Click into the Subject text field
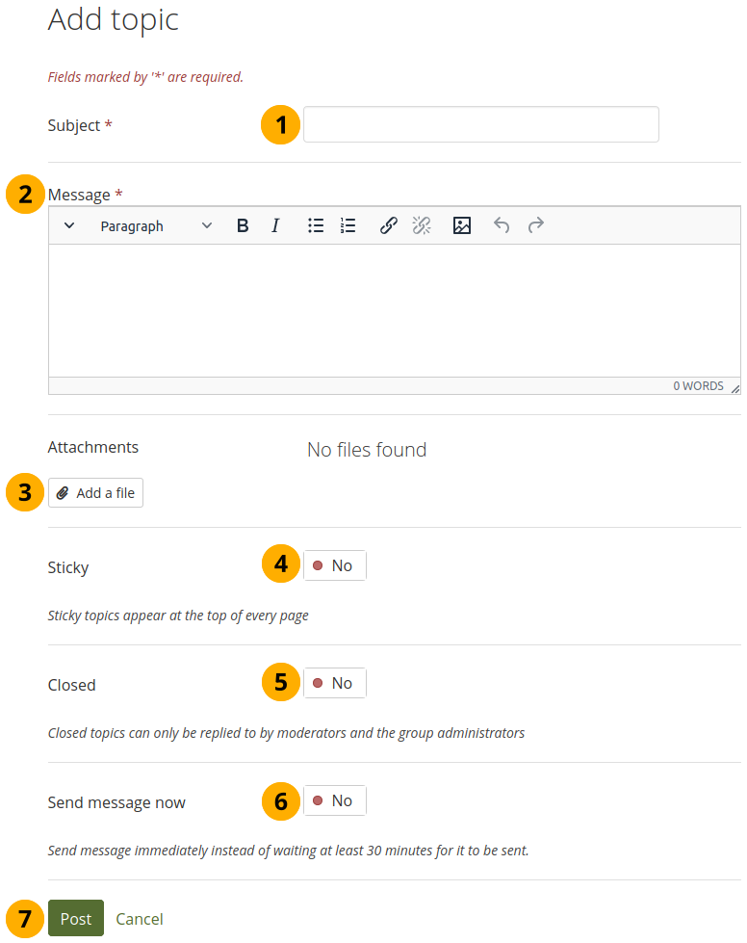This screenshot has width=747, height=943. [480, 125]
